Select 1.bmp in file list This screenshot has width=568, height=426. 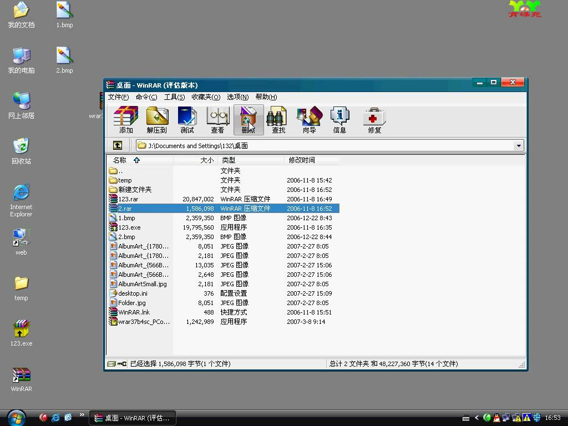point(223,217)
